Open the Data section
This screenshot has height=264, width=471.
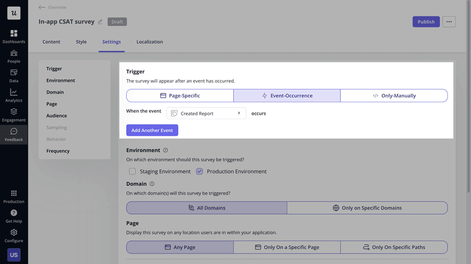click(14, 76)
